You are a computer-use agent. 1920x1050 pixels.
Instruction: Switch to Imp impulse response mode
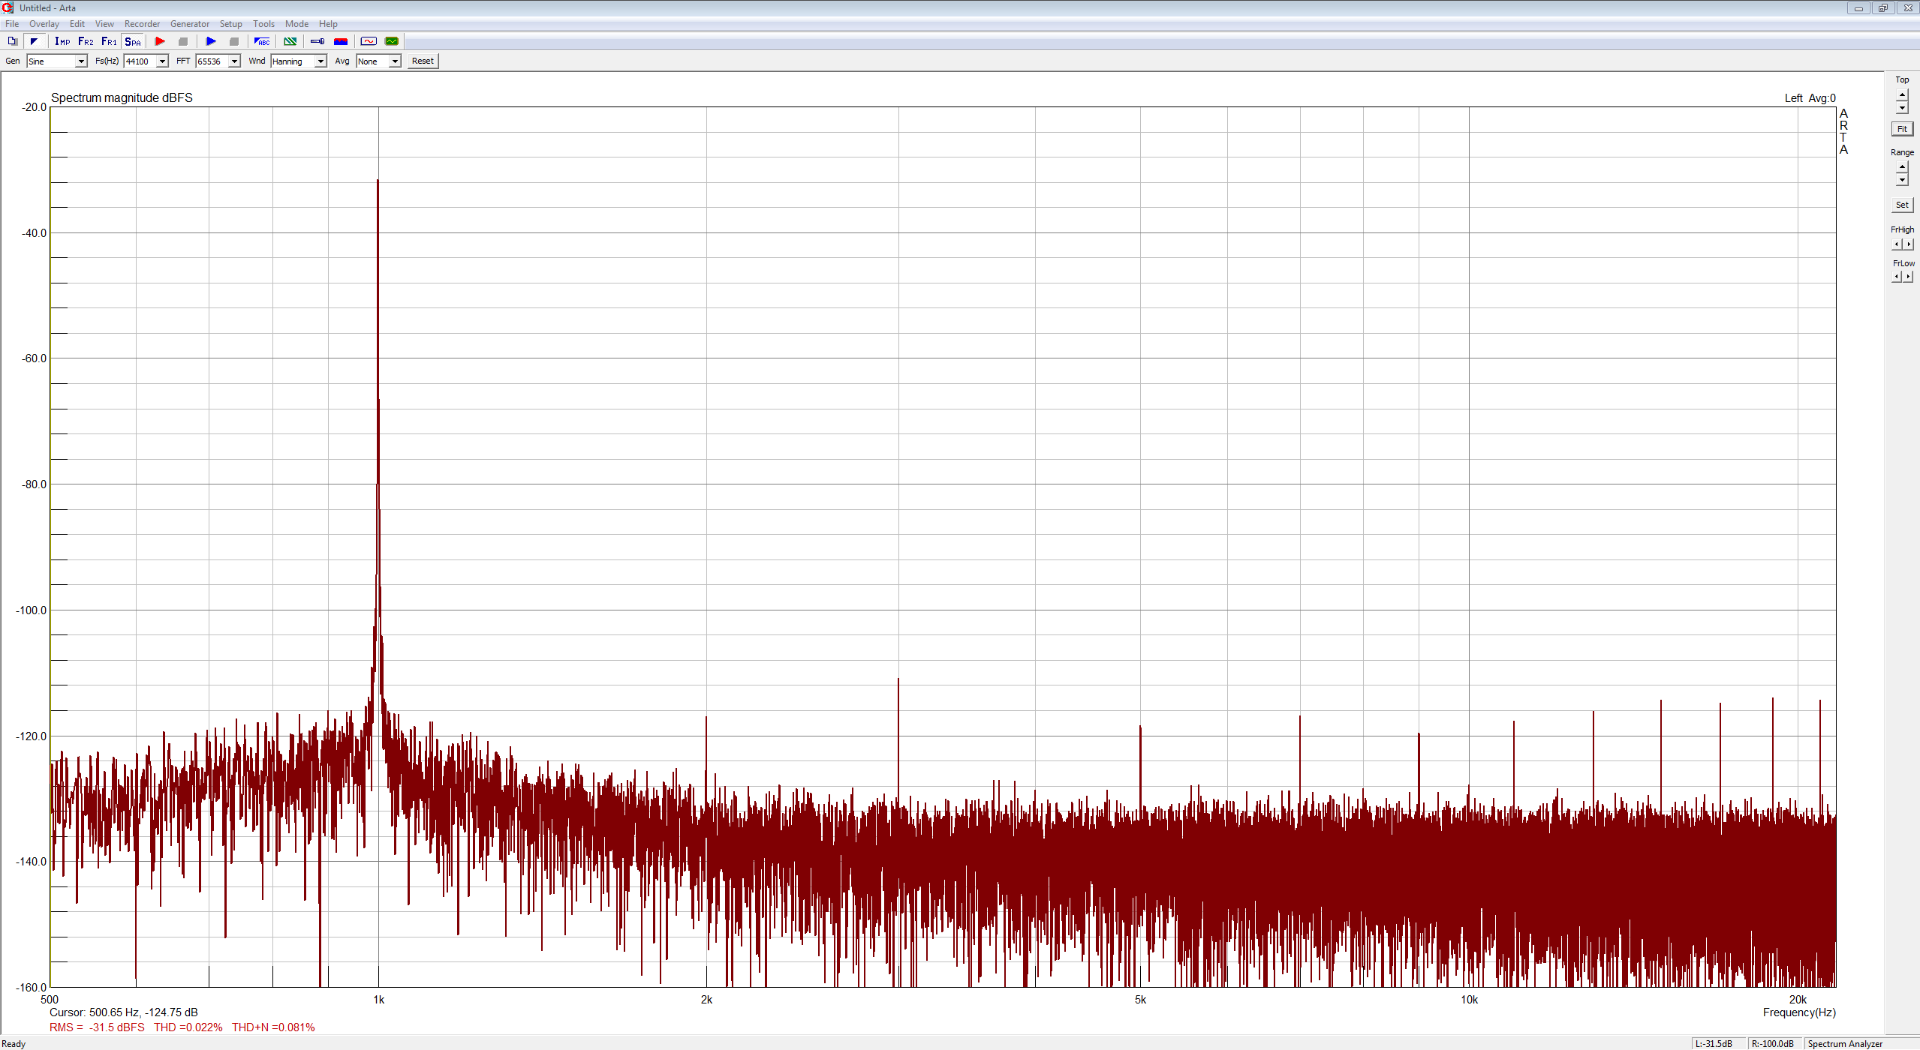pos(62,41)
